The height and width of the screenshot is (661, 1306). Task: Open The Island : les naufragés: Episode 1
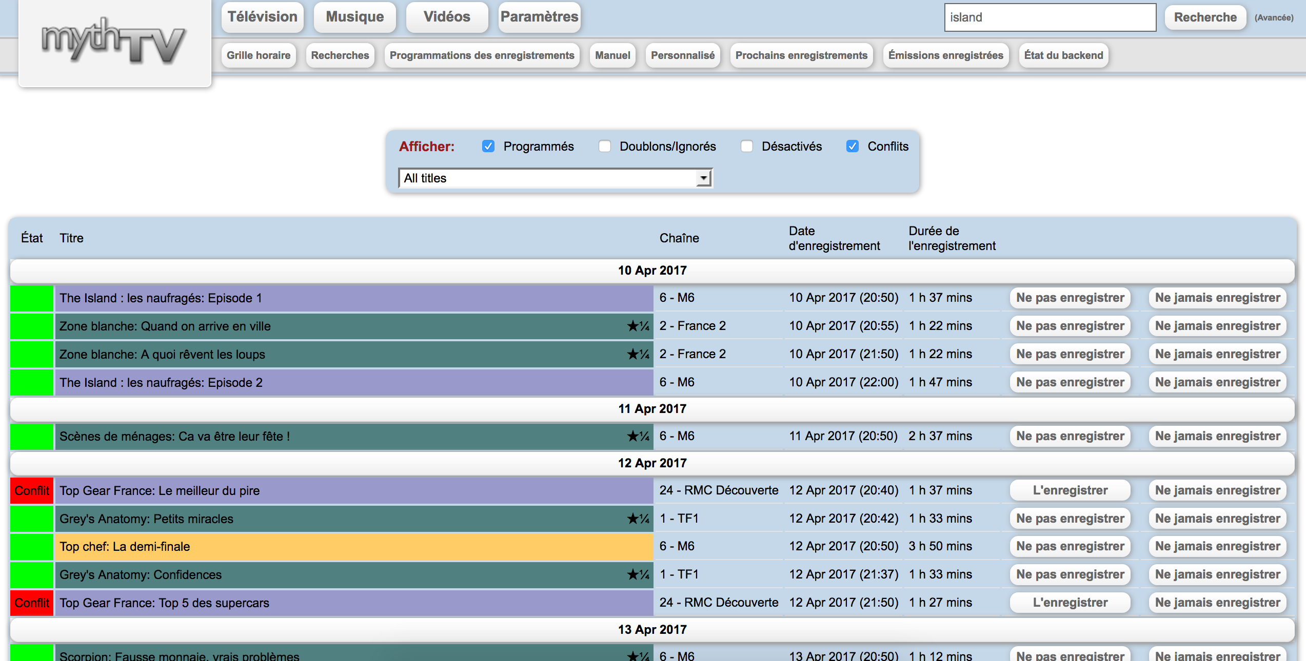[x=161, y=298]
